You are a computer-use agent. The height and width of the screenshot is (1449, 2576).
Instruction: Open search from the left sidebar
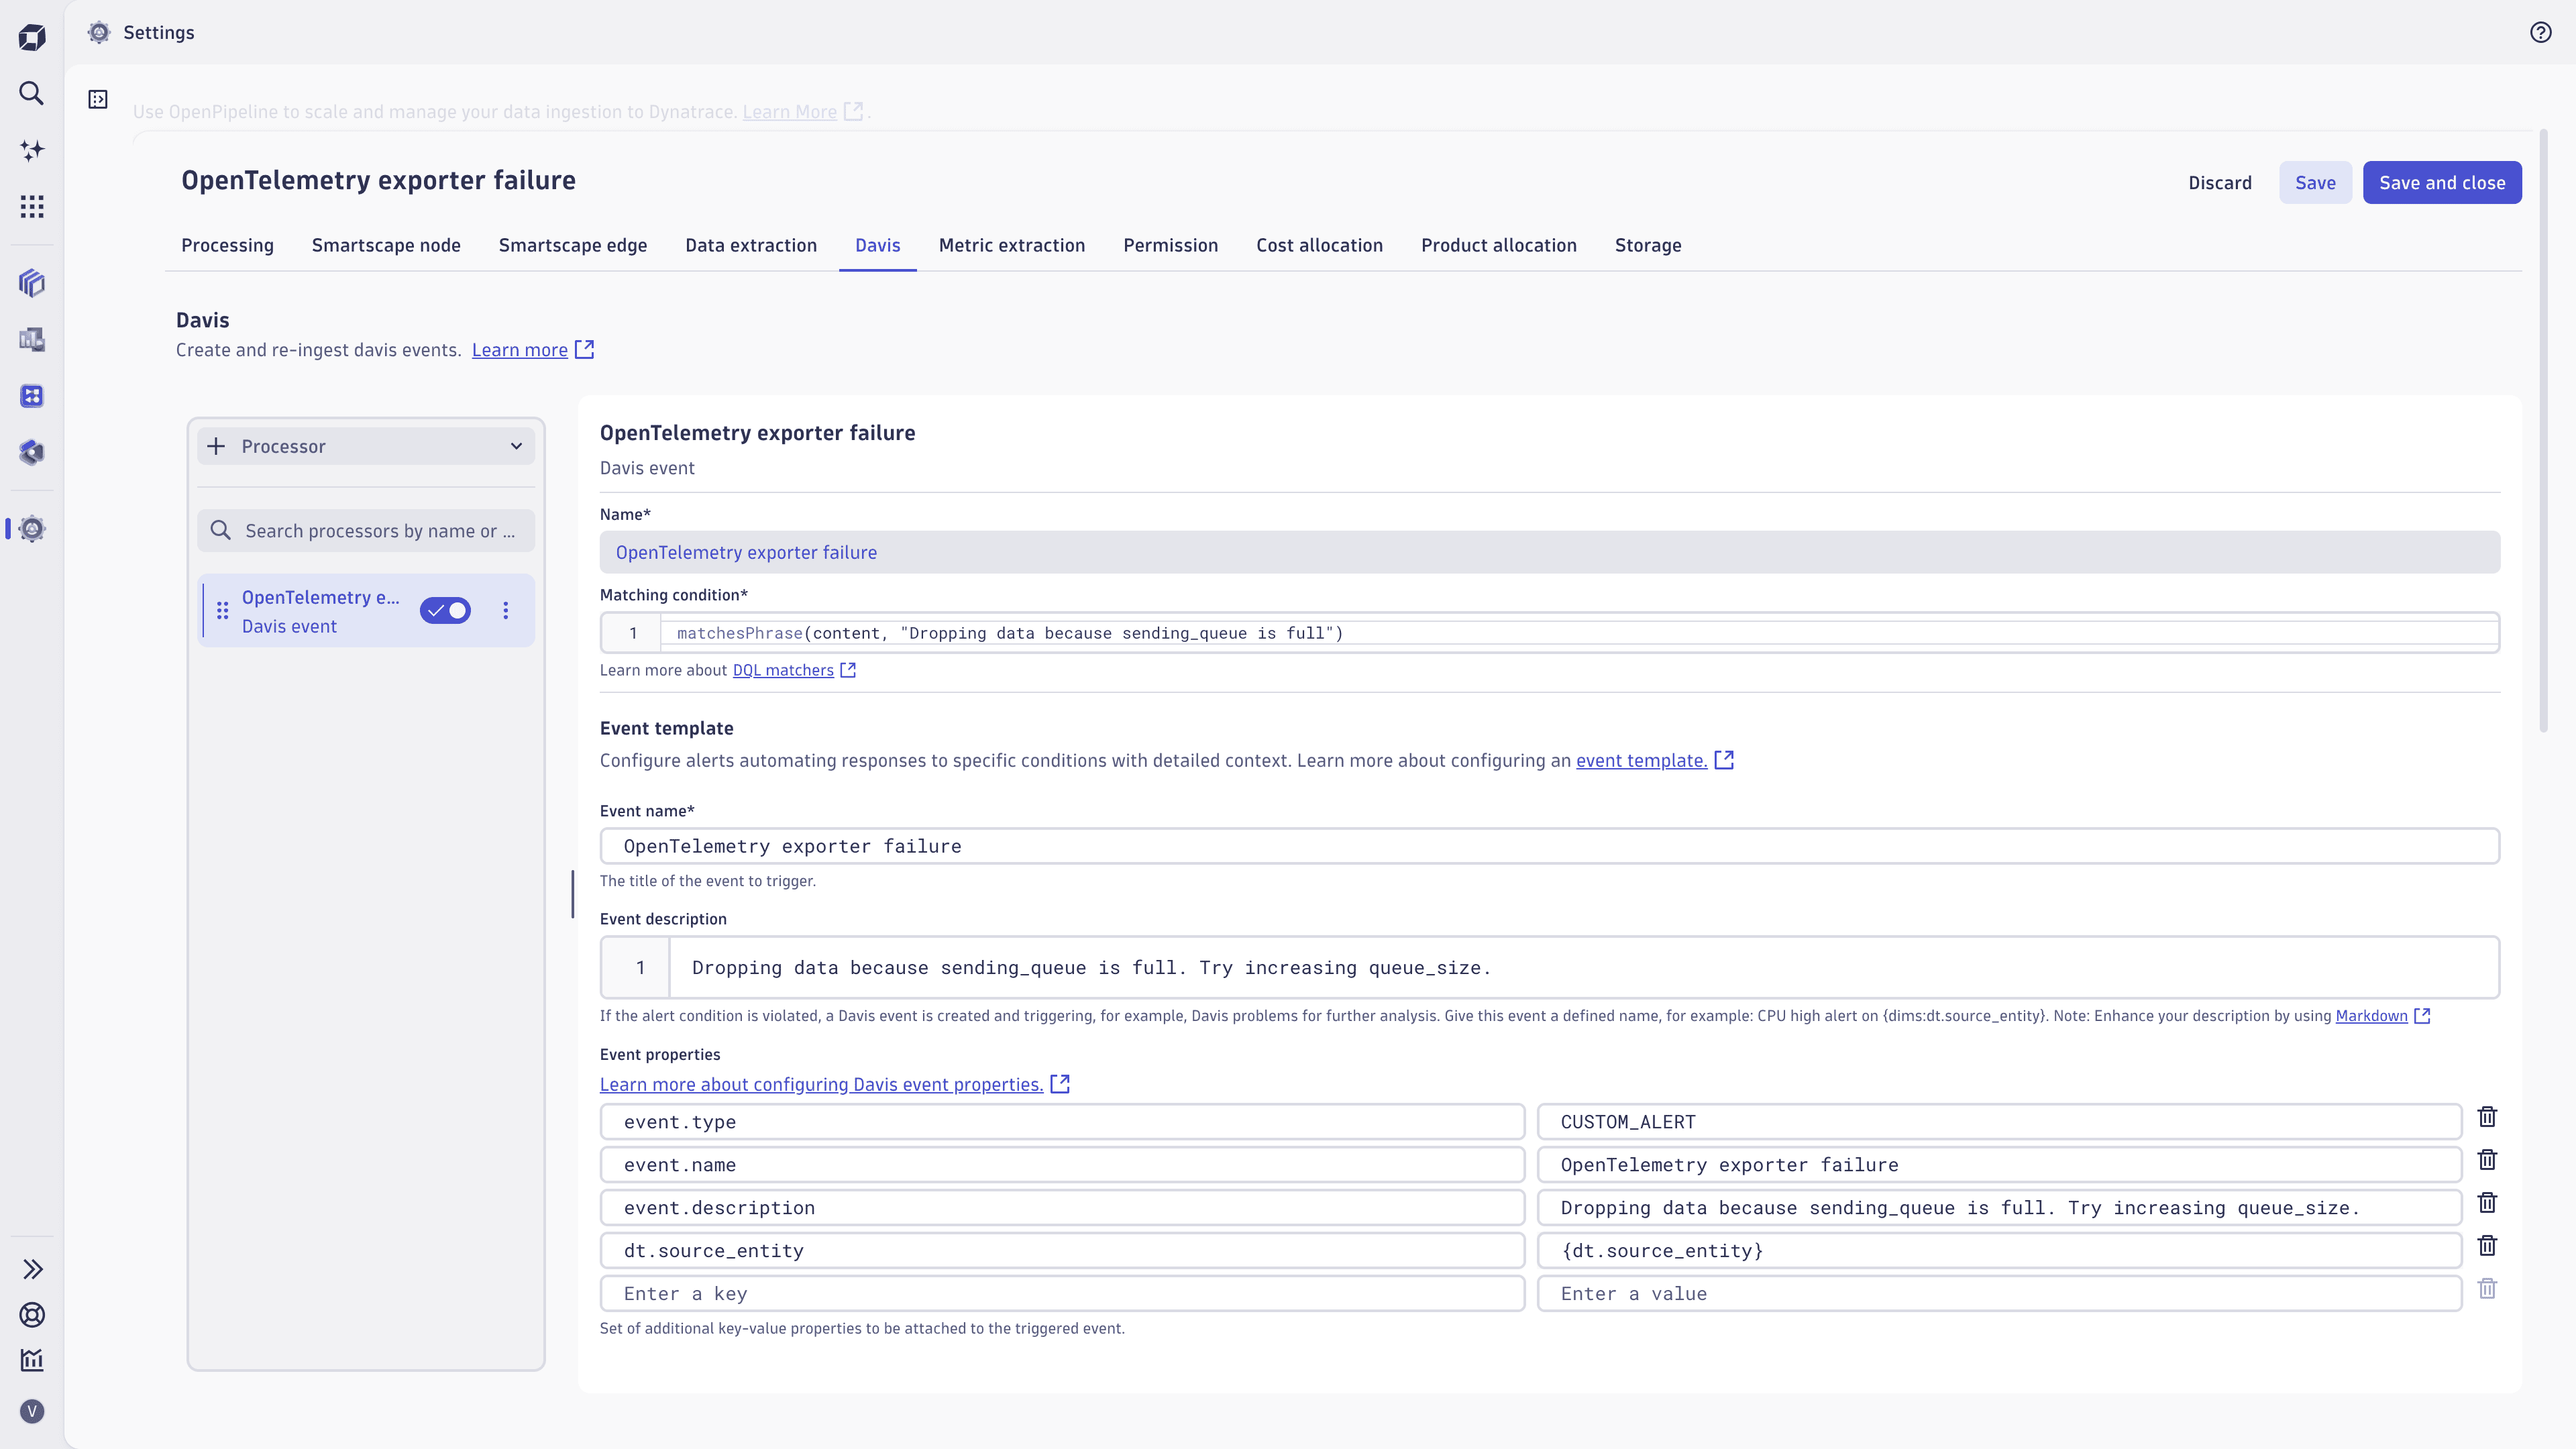(x=31, y=93)
